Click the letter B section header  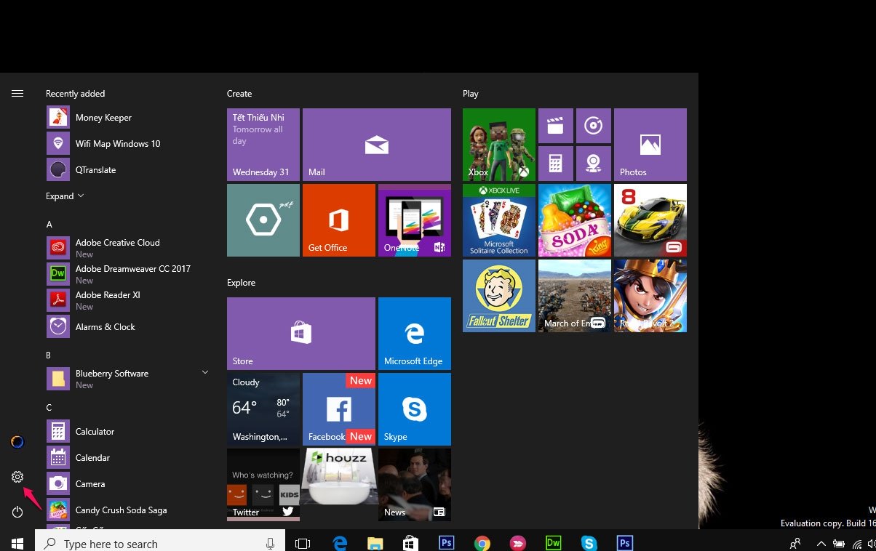coord(49,355)
